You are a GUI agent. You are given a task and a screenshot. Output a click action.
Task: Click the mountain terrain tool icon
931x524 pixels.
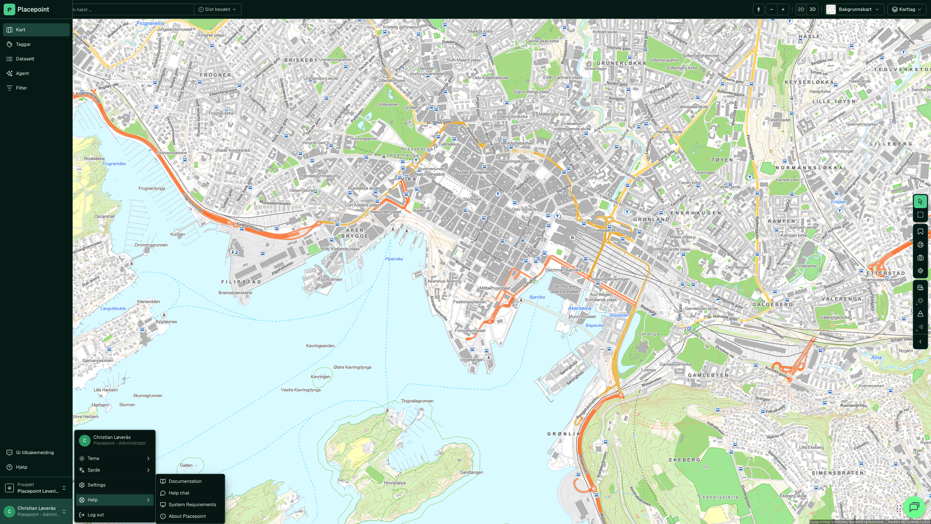920,314
